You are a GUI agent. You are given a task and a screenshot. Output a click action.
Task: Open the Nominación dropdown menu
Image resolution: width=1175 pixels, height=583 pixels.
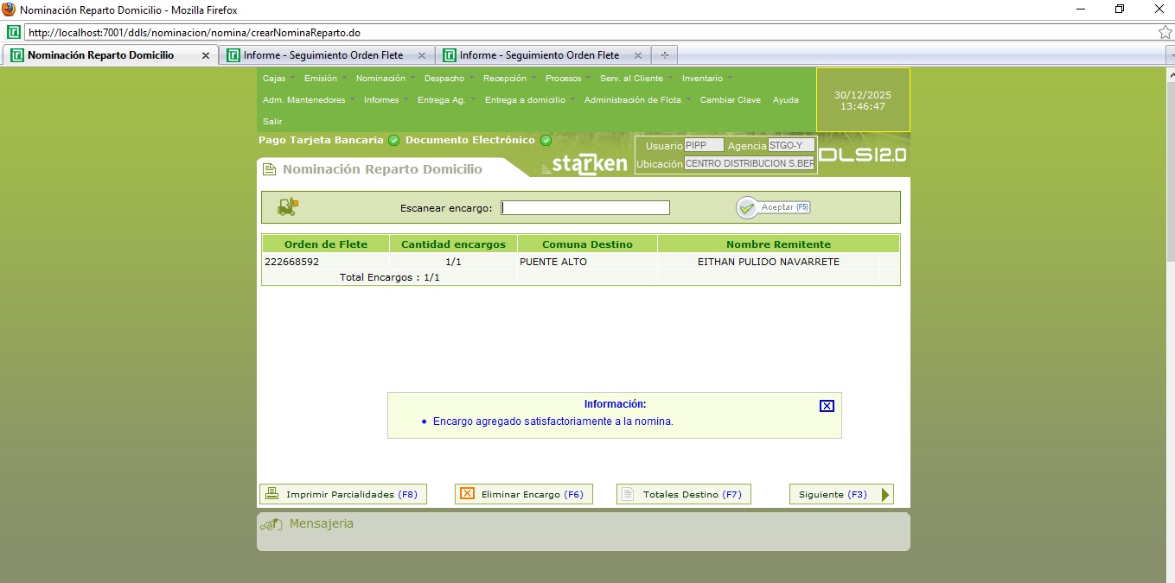pos(380,79)
